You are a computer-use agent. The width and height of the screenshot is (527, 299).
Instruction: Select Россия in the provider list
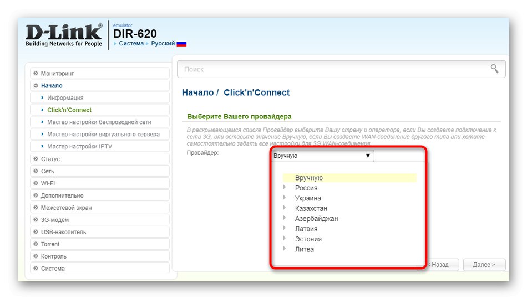point(306,188)
